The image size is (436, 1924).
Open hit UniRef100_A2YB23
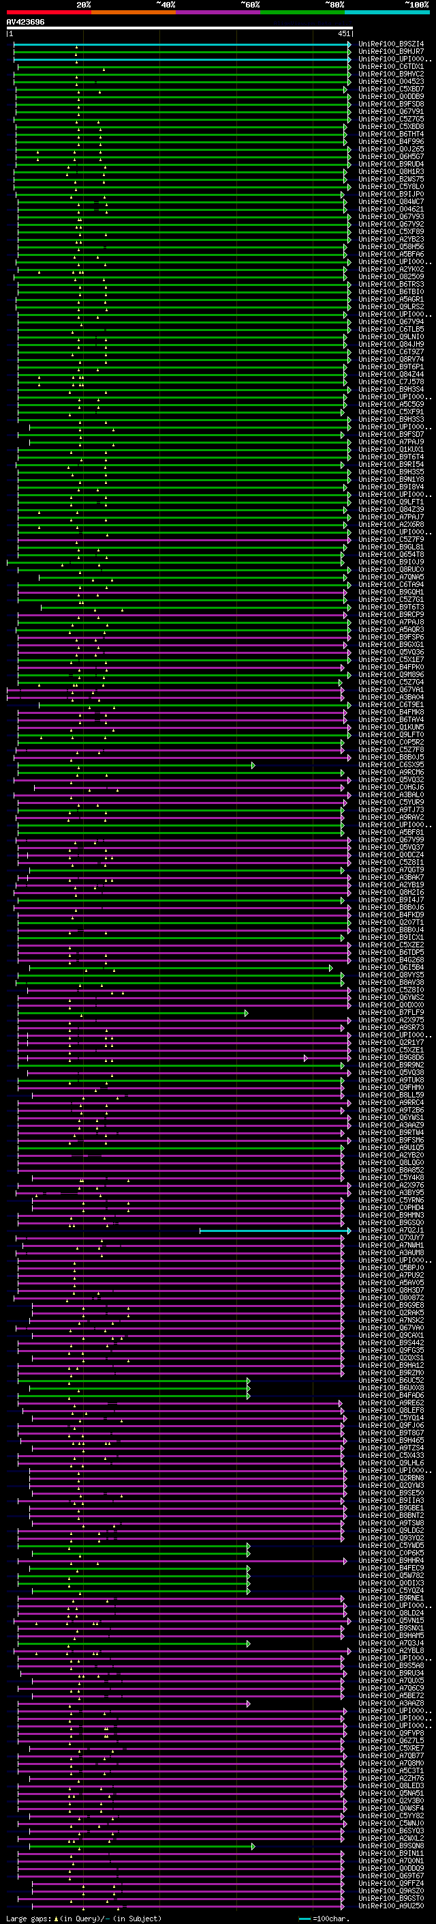[391, 240]
